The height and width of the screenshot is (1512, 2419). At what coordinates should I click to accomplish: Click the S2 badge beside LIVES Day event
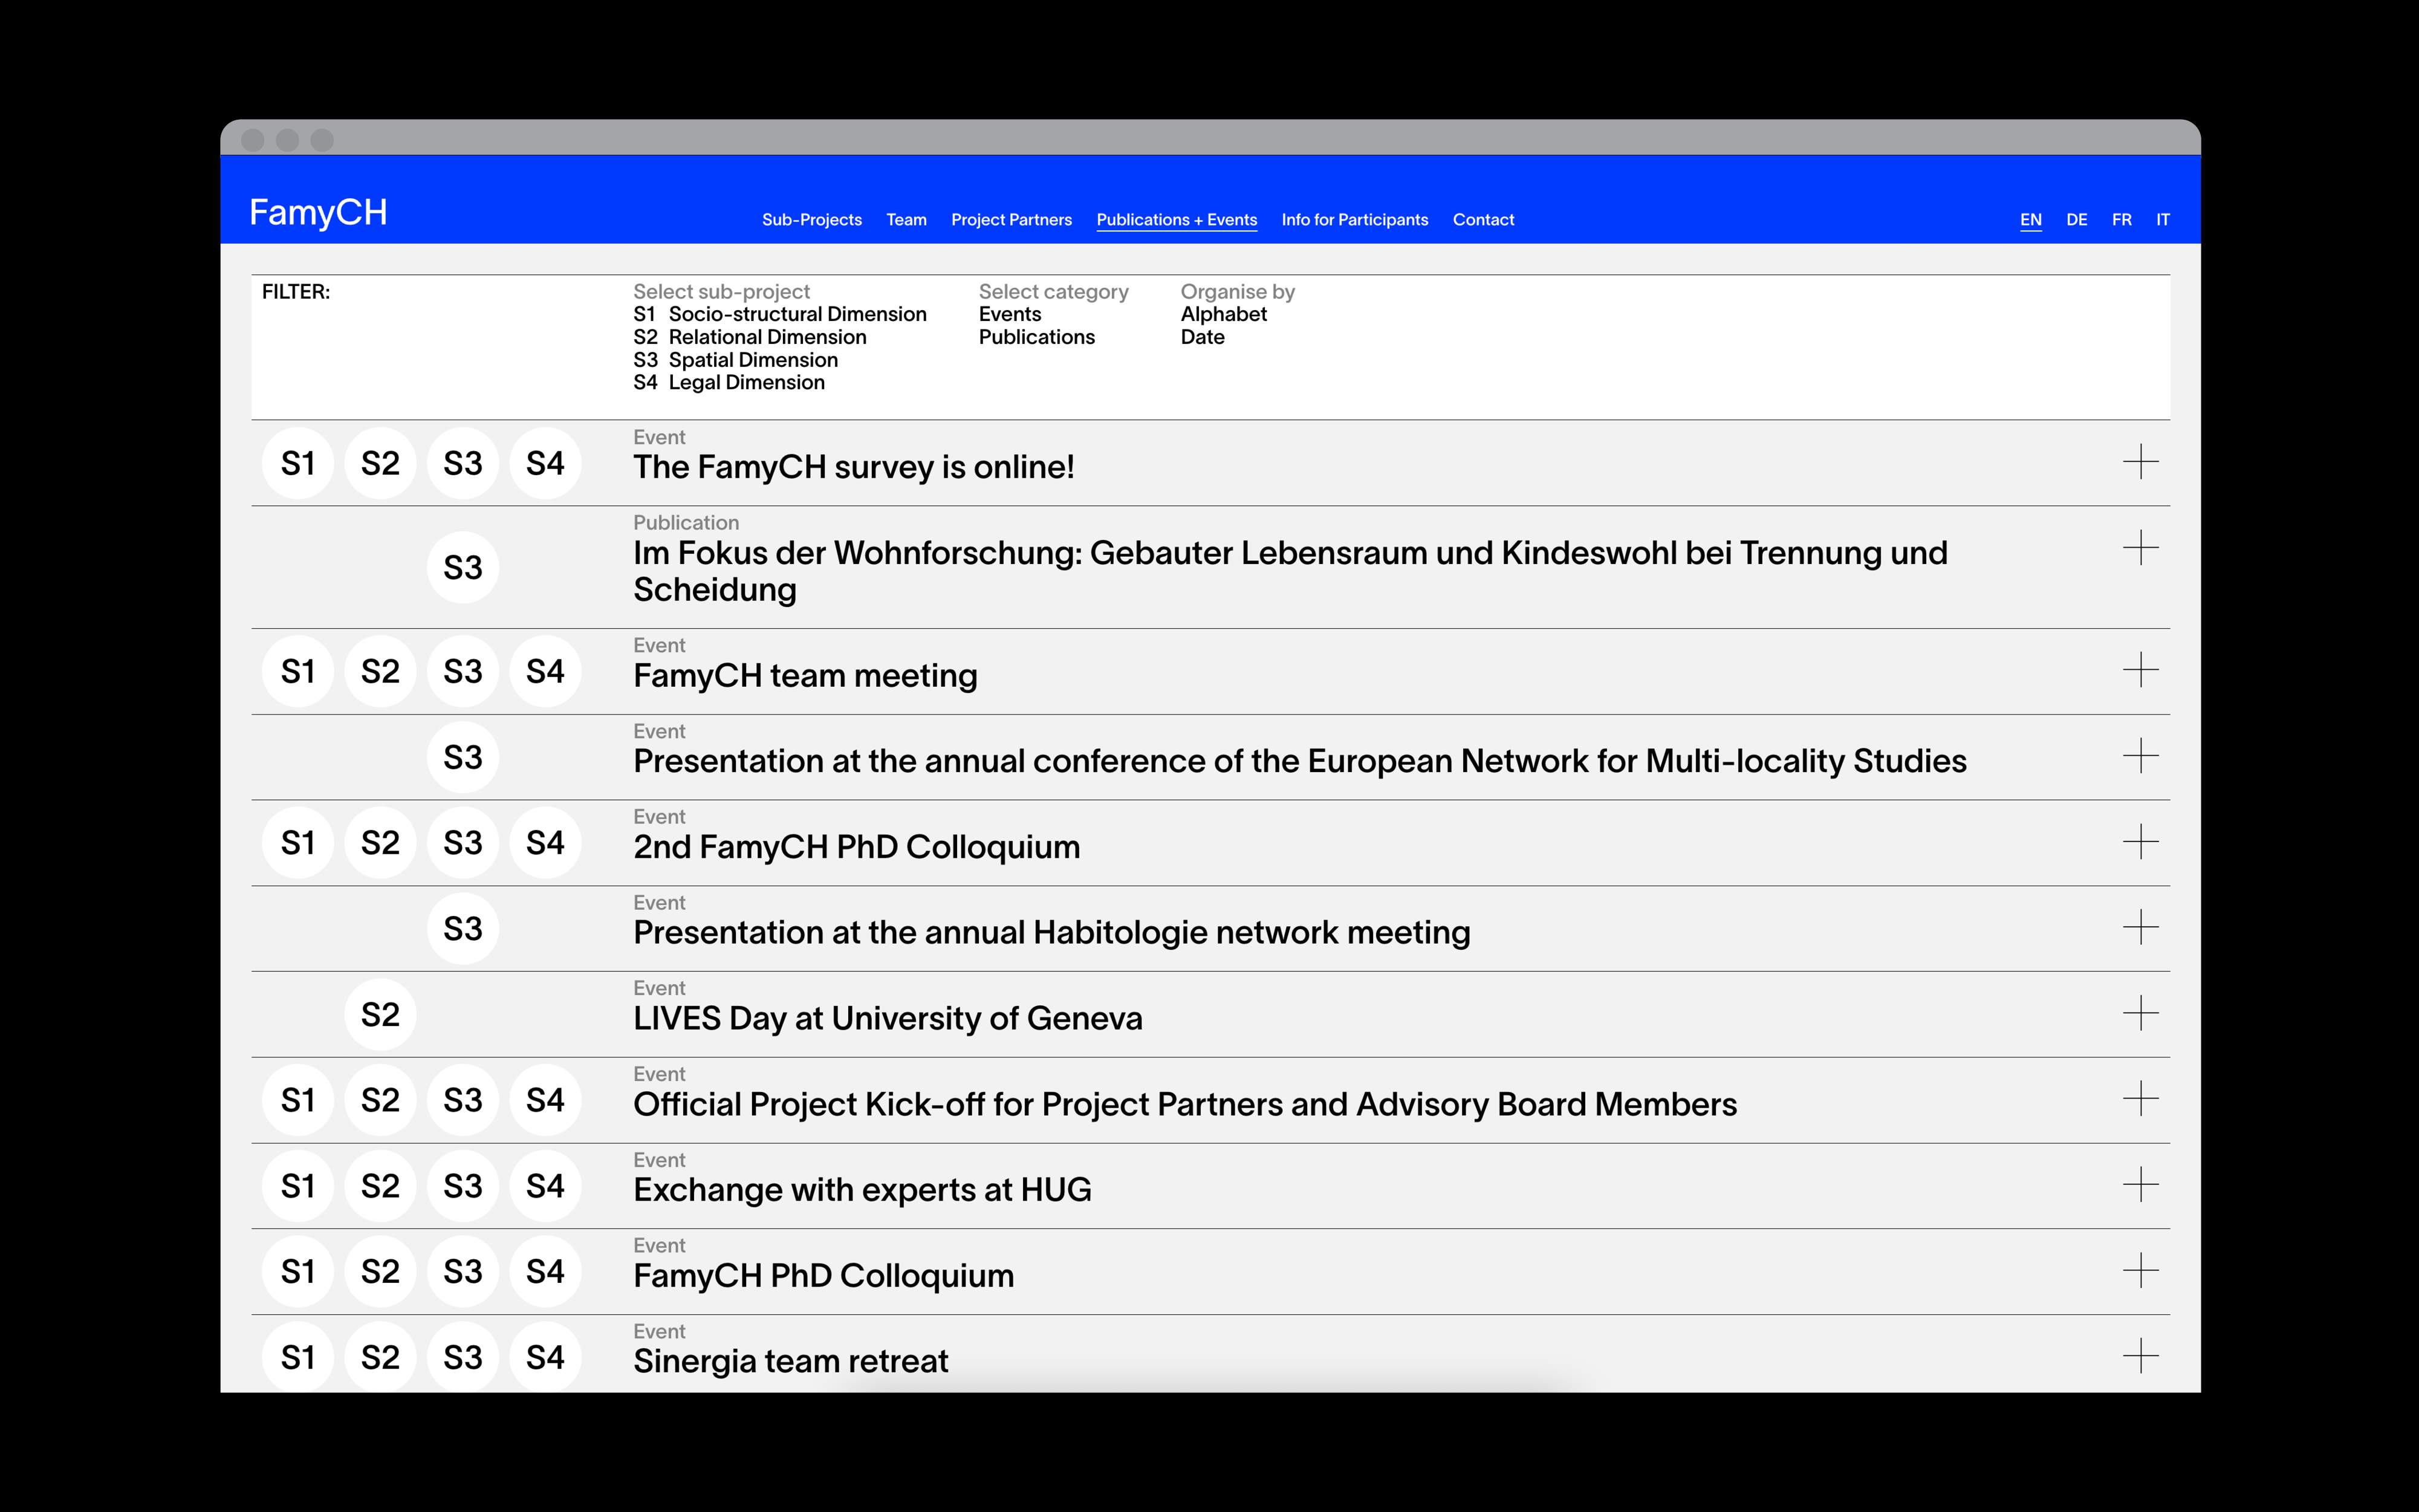tap(380, 1014)
